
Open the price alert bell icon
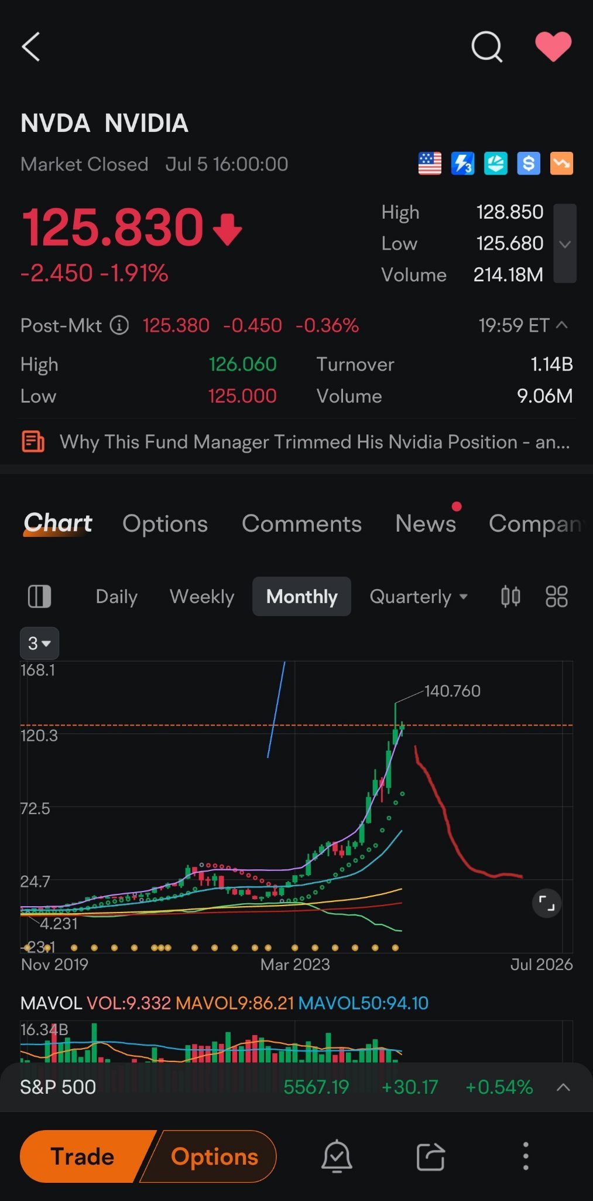pos(337,1156)
